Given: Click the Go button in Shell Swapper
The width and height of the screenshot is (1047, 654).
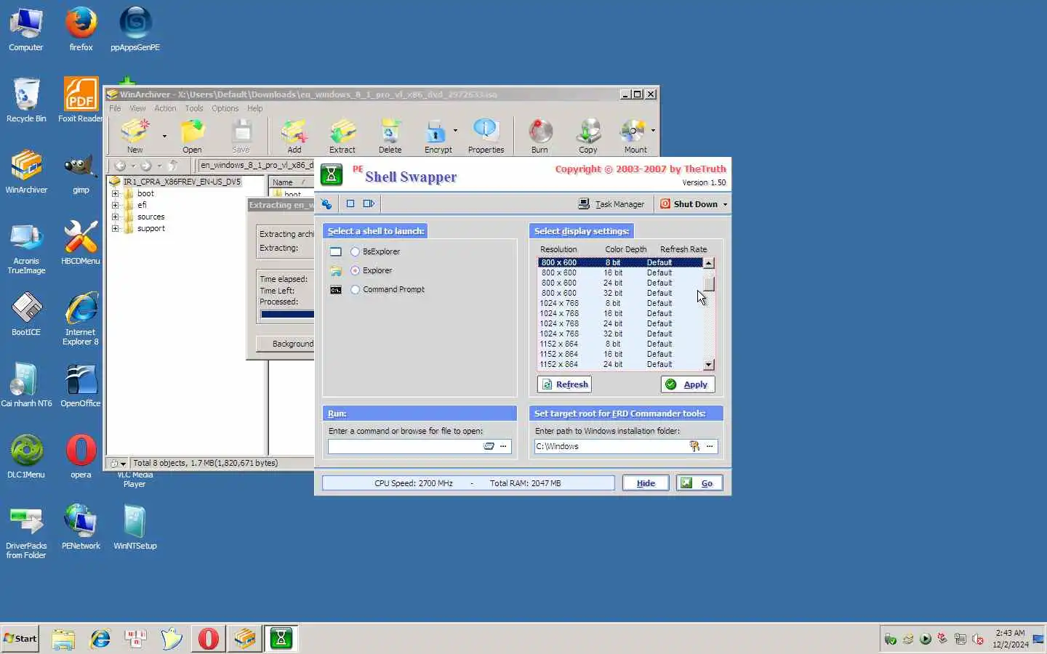Looking at the screenshot, I should click(699, 483).
